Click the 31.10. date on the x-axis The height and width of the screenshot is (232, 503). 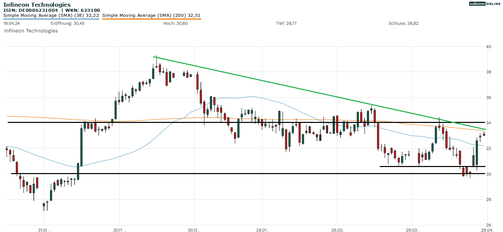pyautogui.click(x=44, y=230)
